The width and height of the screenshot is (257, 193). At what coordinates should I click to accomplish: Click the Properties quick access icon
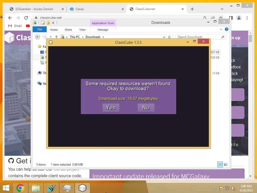click(x=43, y=23)
